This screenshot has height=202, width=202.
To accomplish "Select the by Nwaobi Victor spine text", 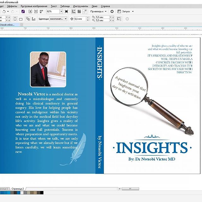I will point(100,152).
